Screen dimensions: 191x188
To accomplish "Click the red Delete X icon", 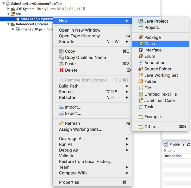I will (x=62, y=70).
